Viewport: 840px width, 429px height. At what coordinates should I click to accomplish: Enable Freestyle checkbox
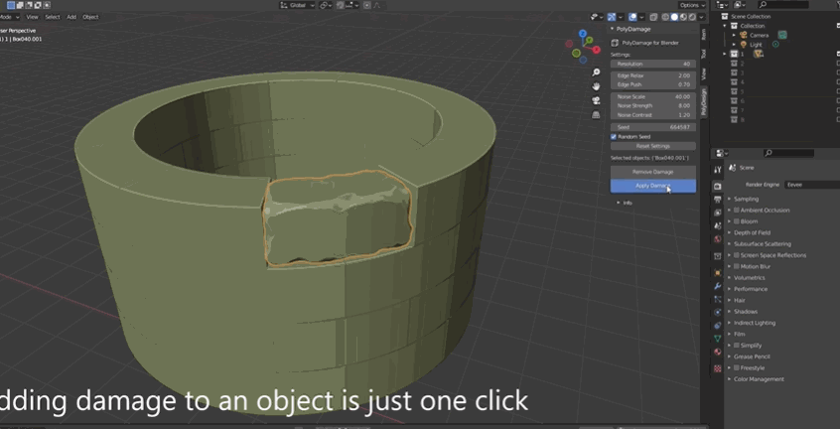(737, 367)
